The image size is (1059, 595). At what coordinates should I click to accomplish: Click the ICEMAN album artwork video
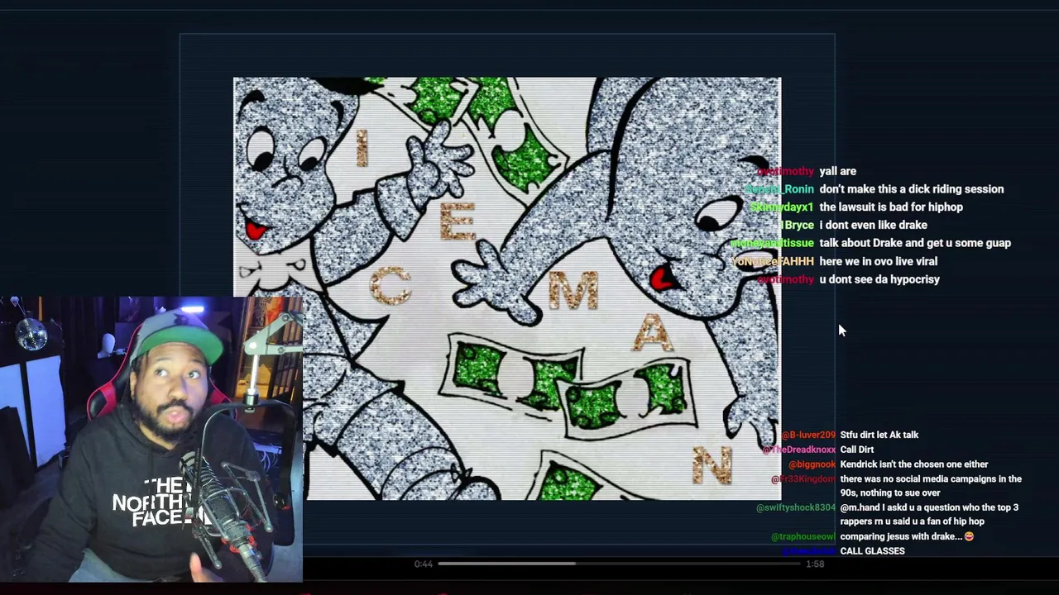pos(507,288)
